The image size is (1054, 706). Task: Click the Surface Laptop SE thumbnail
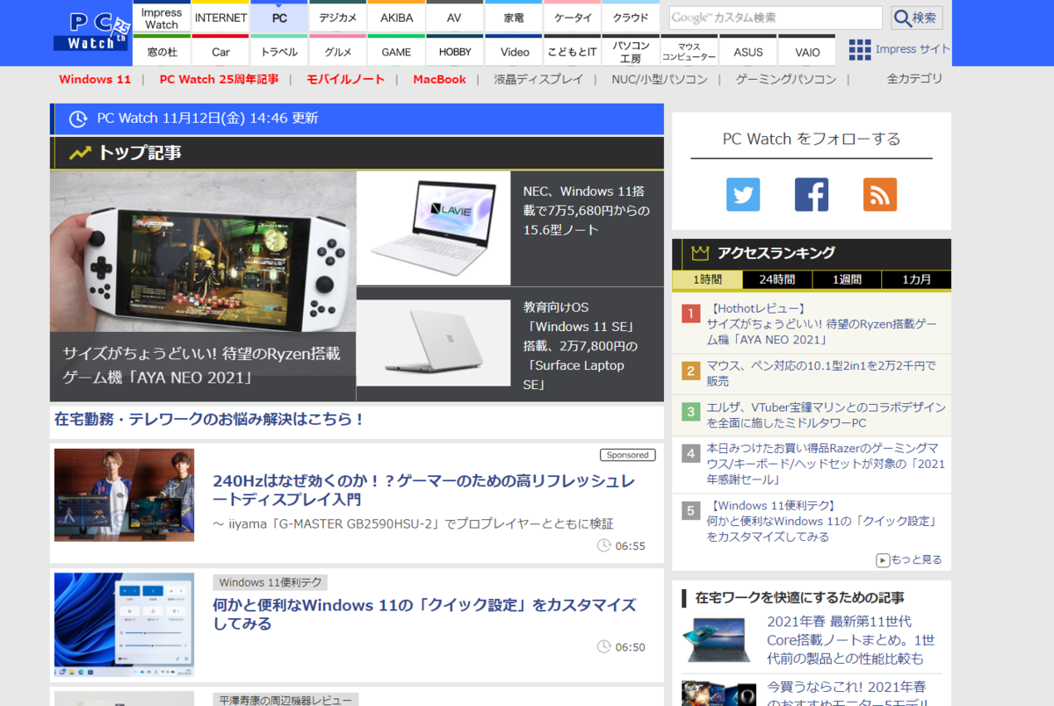tap(433, 343)
